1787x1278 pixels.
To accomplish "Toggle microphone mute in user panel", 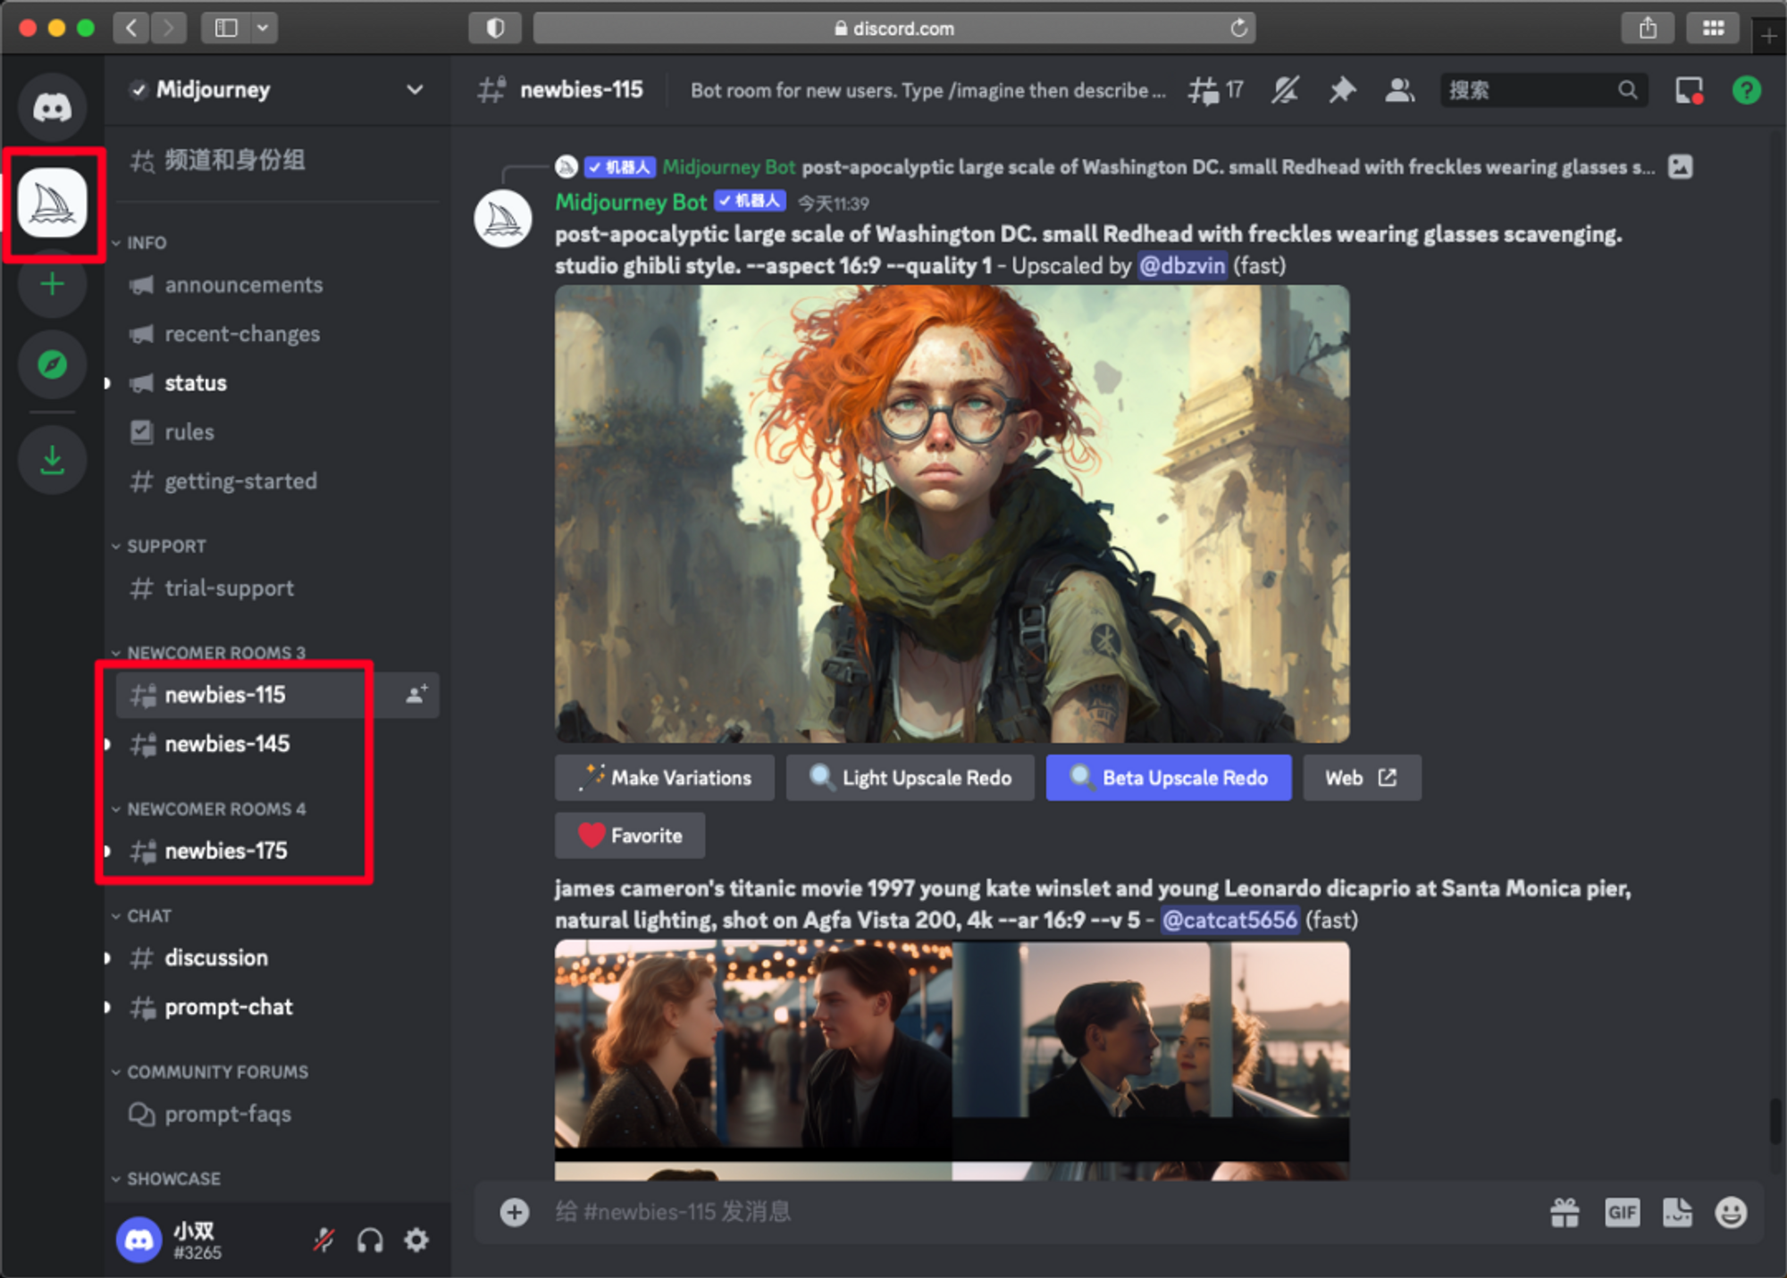I will coord(323,1240).
